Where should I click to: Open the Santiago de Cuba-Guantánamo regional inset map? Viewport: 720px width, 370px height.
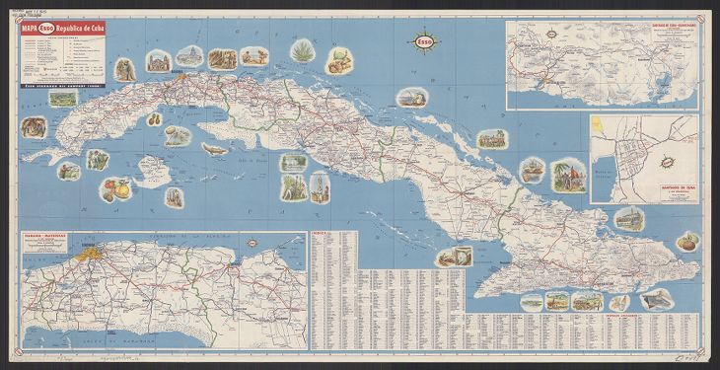(602, 65)
